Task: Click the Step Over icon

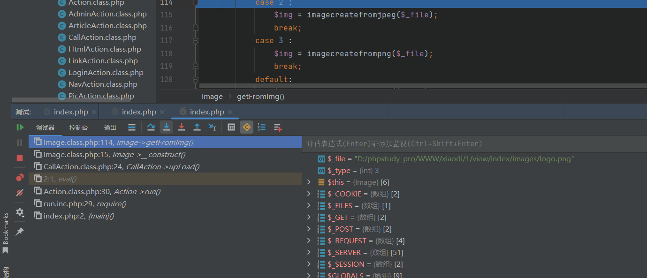Action: pyautogui.click(x=151, y=127)
